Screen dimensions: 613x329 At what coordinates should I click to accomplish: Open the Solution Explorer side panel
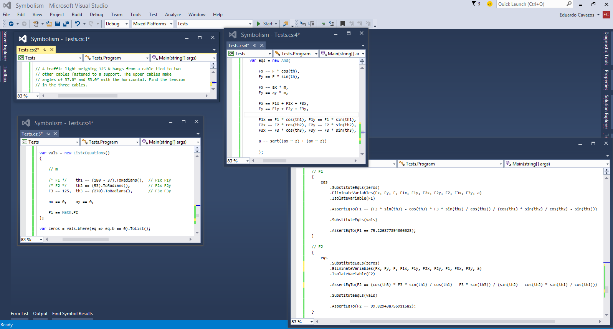(x=606, y=112)
